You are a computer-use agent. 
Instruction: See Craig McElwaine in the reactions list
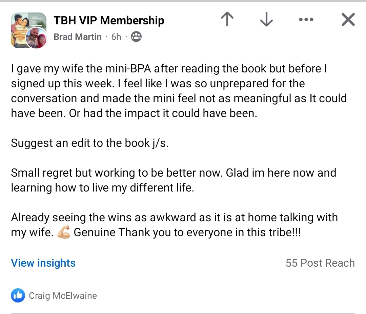63,296
